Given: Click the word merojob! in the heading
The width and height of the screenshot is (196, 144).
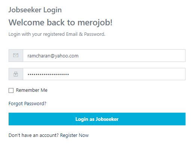Looking at the screenshot, I should (95, 22).
